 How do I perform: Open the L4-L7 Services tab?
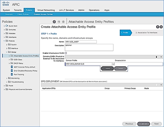point(67,10)
